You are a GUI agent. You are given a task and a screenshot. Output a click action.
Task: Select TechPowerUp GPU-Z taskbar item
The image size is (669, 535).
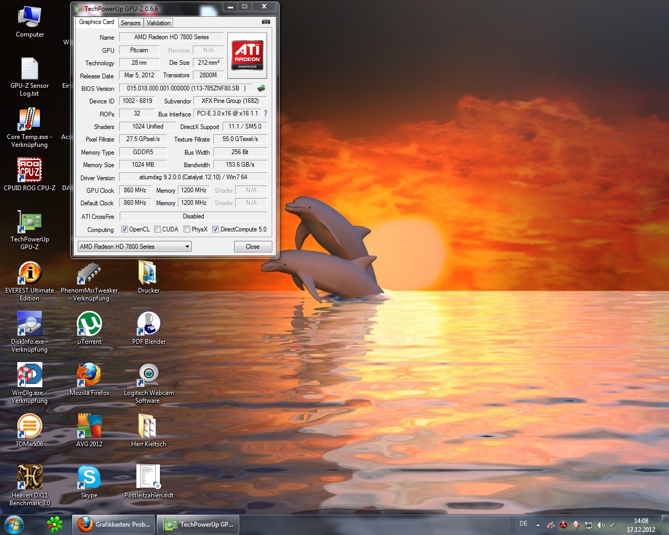pyautogui.click(x=199, y=525)
